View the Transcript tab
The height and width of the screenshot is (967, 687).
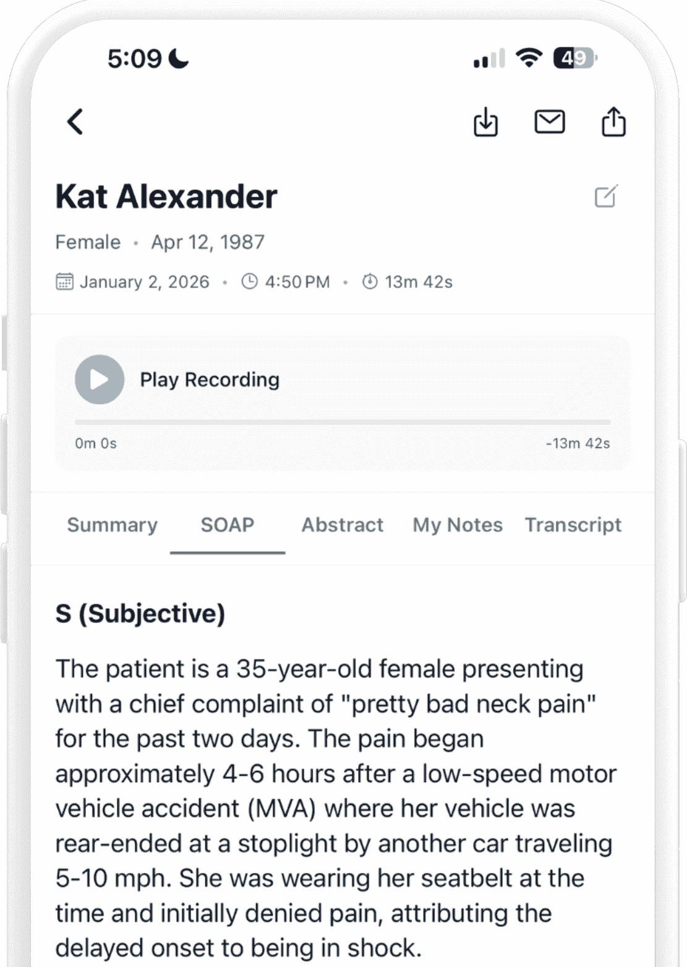point(573,525)
